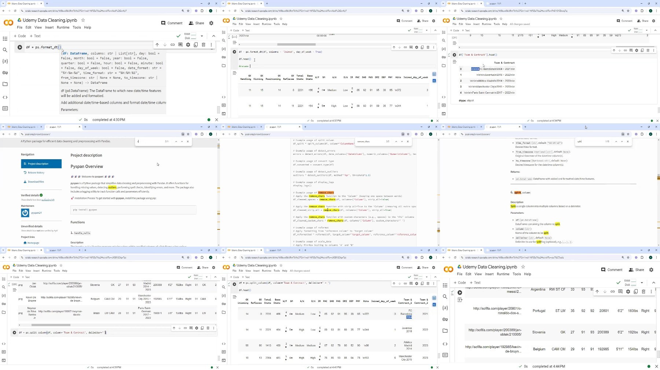Click the vertical scrollbar in PyPI Navigation window
Viewport: 660px width, 370px height.
[219, 146]
